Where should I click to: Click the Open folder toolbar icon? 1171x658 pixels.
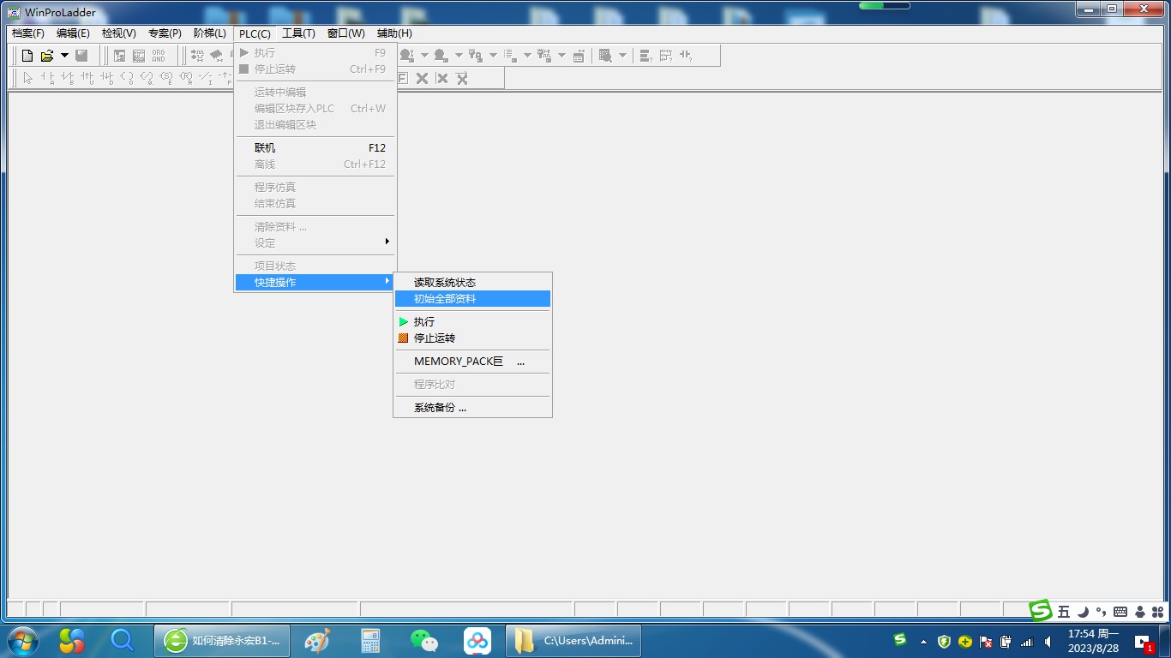pyautogui.click(x=47, y=56)
